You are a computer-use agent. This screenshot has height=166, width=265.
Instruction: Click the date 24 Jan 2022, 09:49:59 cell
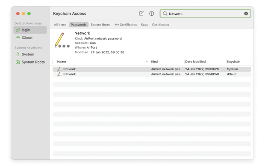pos(202,74)
